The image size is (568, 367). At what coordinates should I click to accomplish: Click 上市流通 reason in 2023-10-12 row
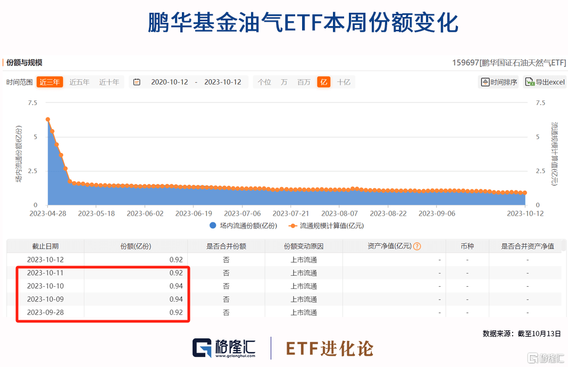tap(304, 260)
